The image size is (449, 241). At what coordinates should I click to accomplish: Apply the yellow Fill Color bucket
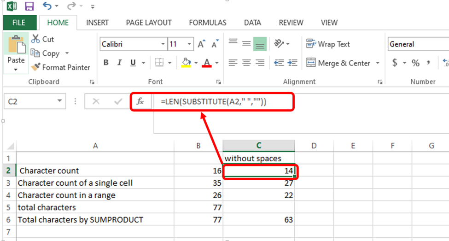[x=186, y=63]
